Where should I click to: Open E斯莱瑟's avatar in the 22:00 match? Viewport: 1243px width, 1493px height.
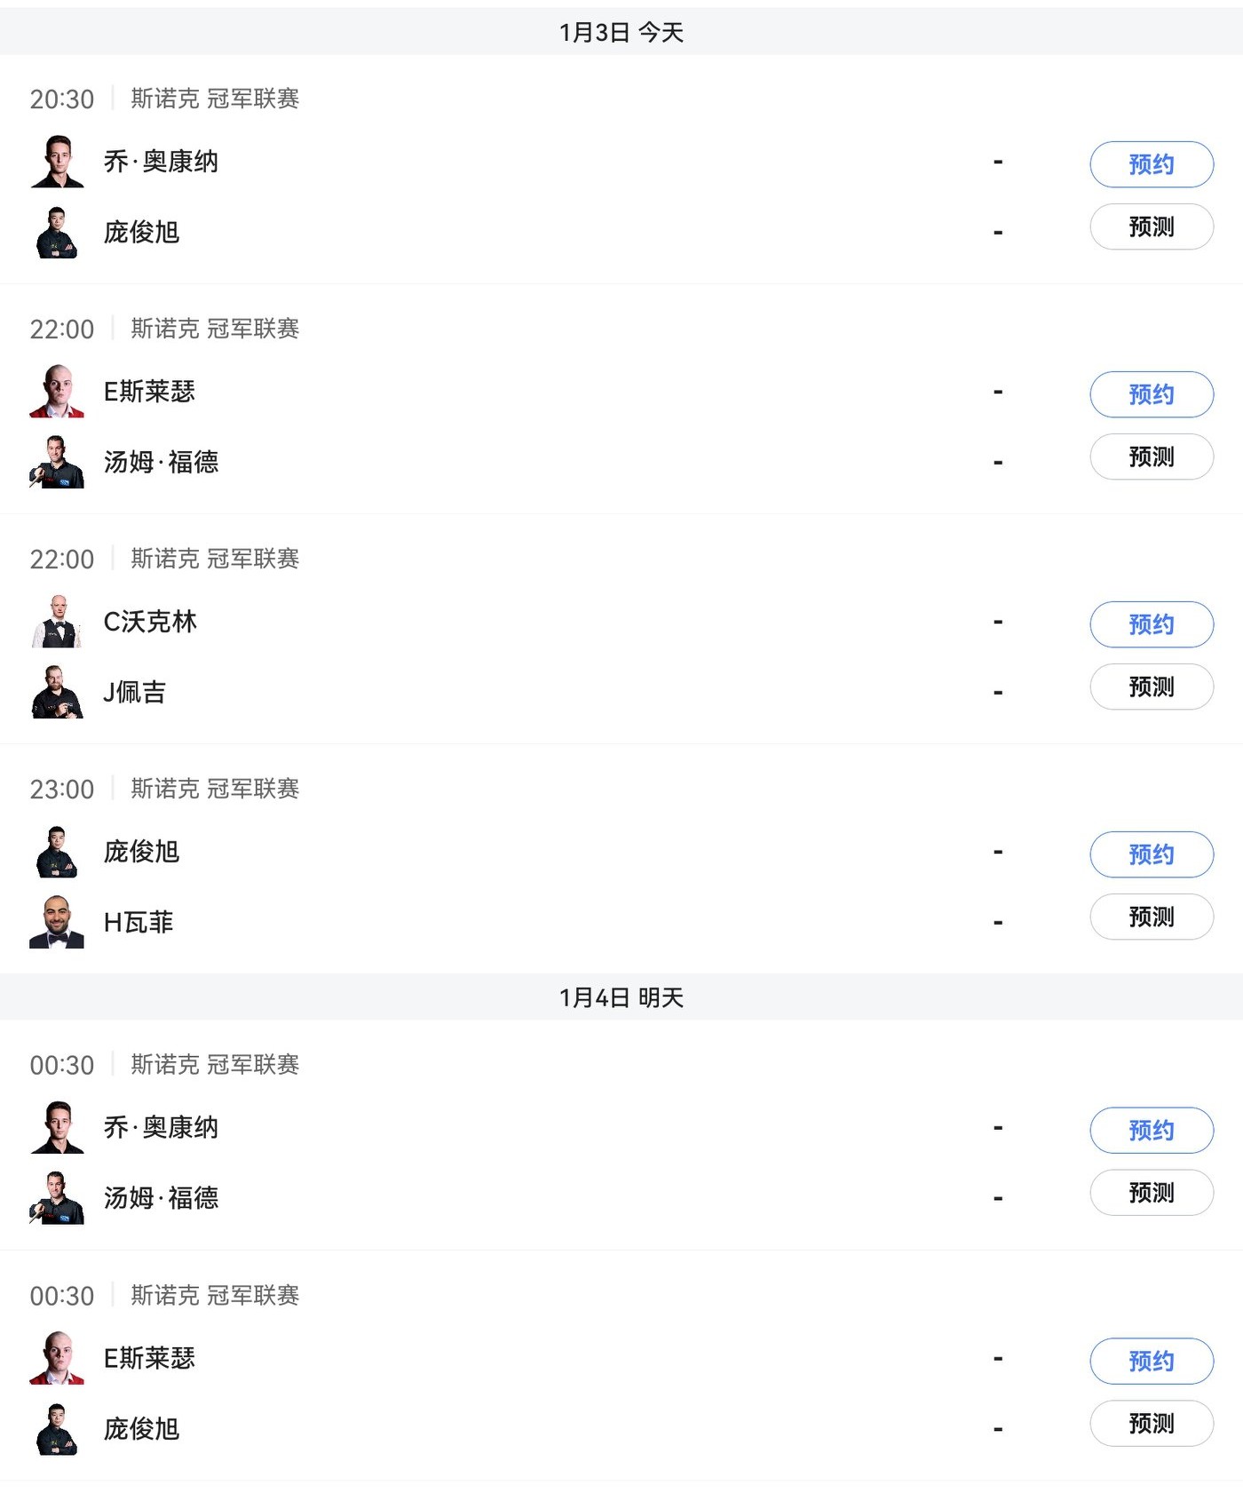click(58, 392)
